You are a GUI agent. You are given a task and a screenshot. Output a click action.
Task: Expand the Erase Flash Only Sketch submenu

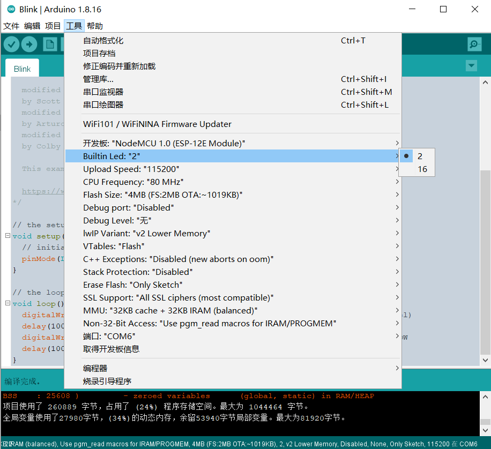click(x=233, y=285)
